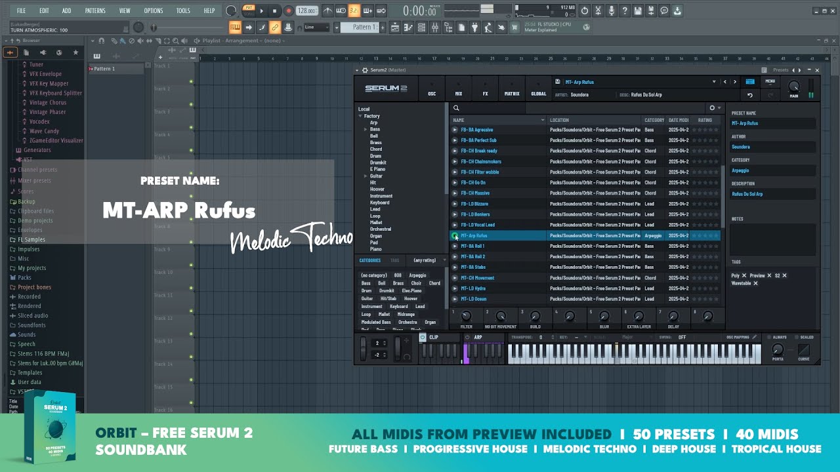Save the Serum preset with the disk icon
The width and height of the screenshot is (840, 472).
[557, 82]
